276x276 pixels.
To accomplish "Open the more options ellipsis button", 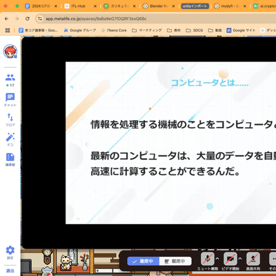I will (x=273, y=259).
